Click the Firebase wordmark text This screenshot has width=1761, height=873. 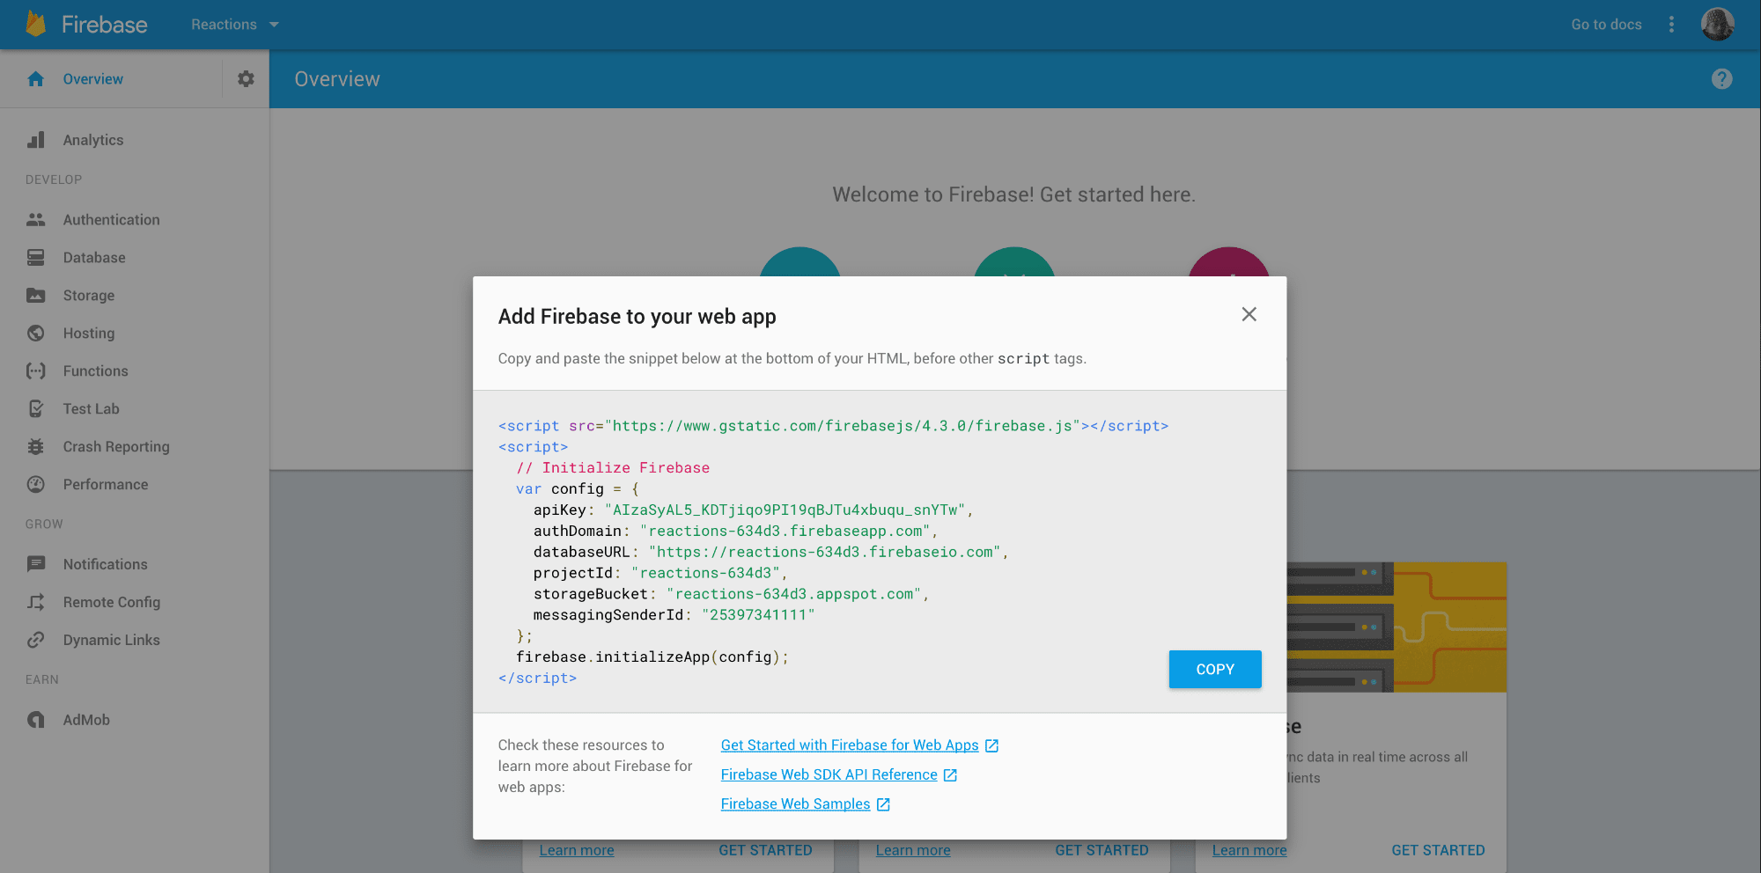coord(105,25)
